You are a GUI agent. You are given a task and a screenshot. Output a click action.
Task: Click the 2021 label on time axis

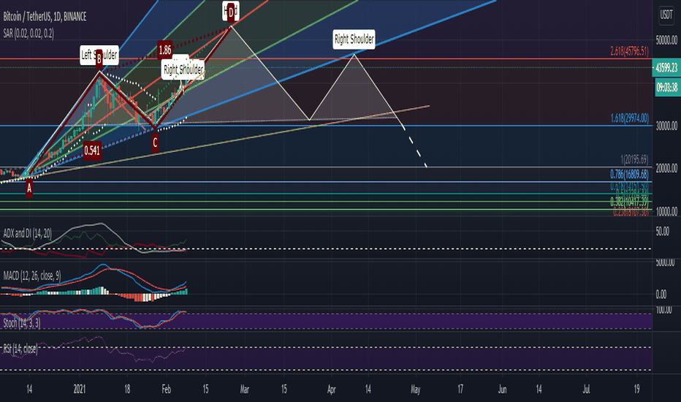click(x=80, y=389)
